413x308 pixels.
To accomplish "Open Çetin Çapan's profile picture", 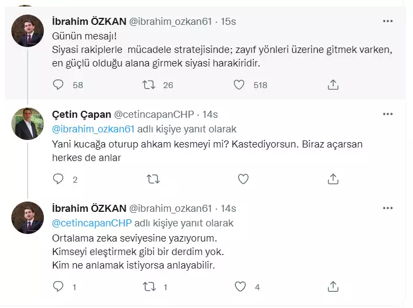I will pyautogui.click(x=28, y=124).
